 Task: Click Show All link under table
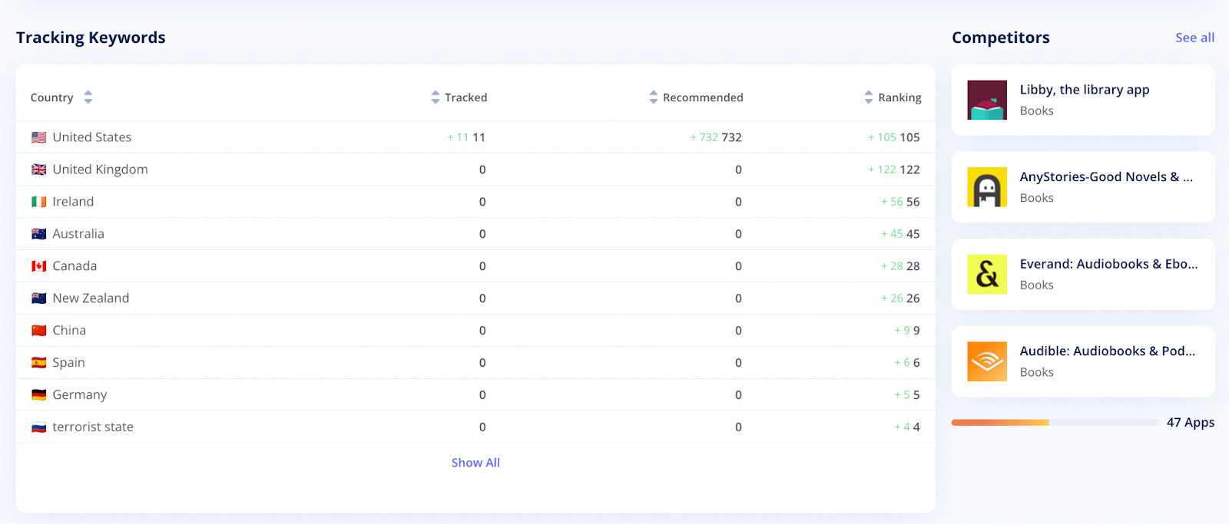tap(475, 463)
